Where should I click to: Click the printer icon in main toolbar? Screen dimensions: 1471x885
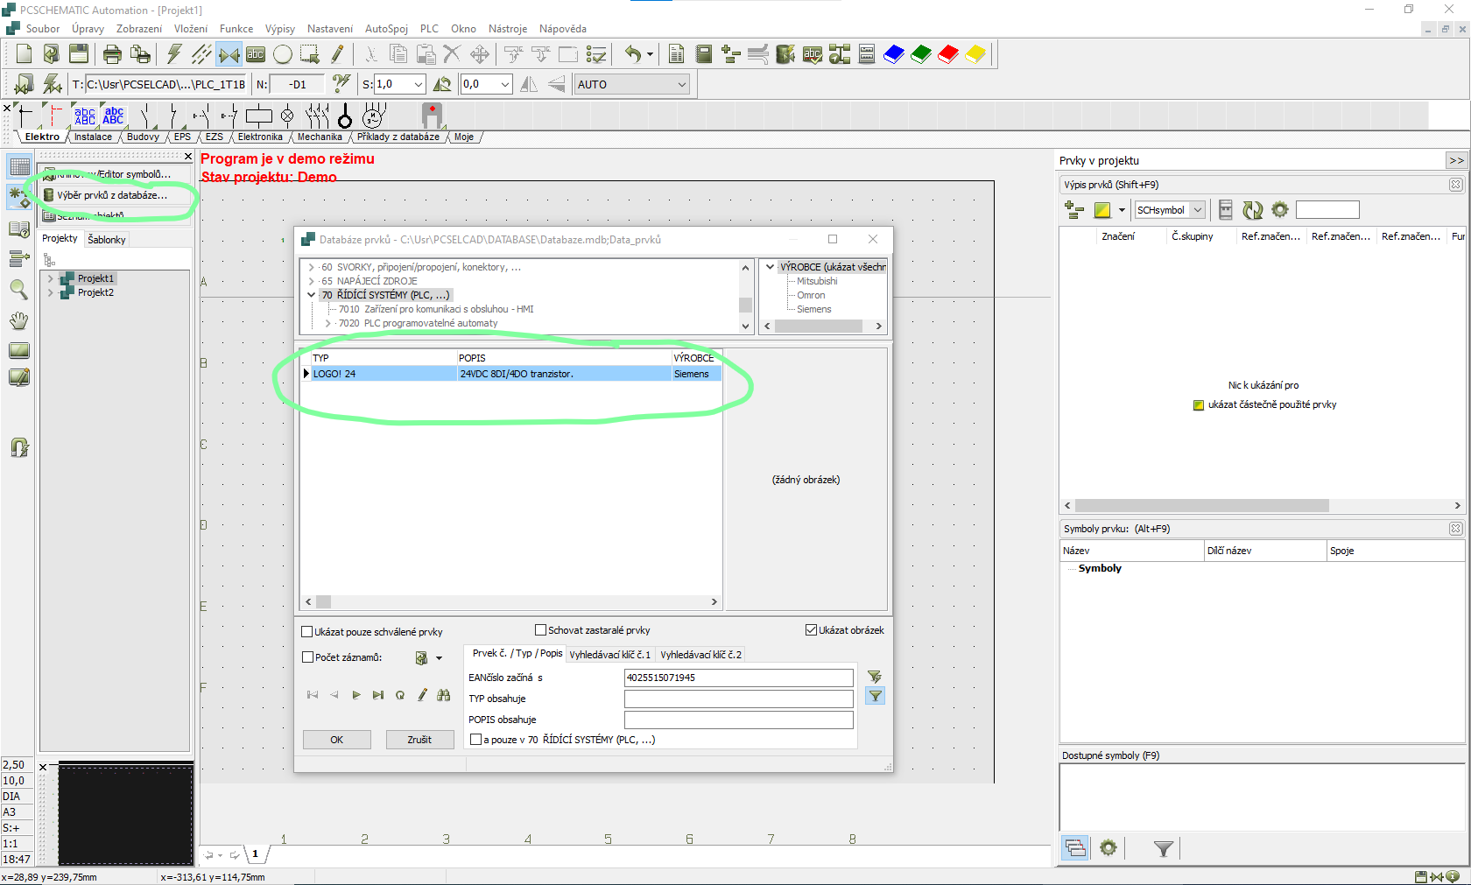[x=112, y=54]
